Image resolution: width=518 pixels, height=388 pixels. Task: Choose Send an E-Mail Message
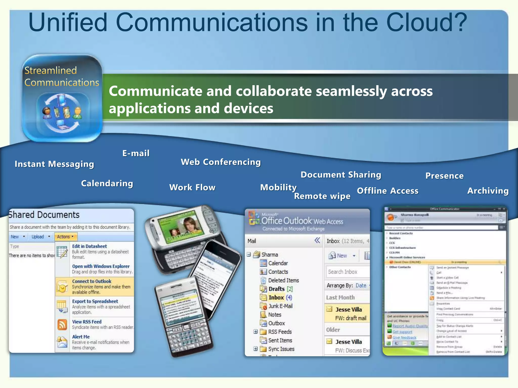(452, 283)
